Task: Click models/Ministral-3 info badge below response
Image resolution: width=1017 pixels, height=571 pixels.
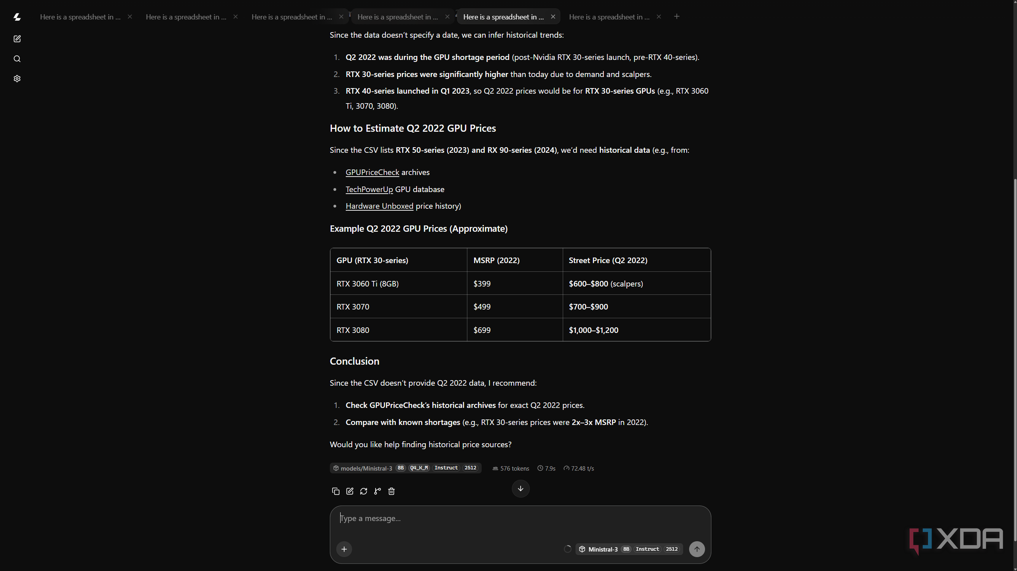Action: pos(405,468)
